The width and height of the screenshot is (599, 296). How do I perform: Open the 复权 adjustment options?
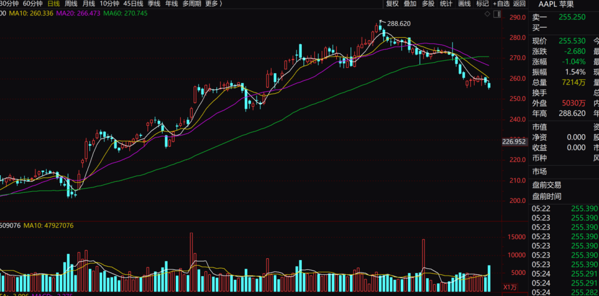pos(392,4)
